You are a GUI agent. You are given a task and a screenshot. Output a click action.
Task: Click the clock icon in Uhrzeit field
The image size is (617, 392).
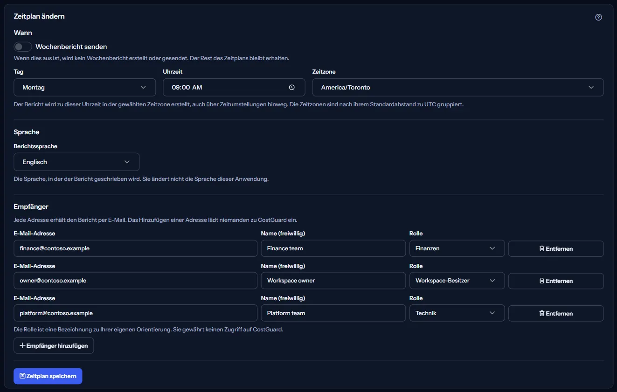point(292,87)
